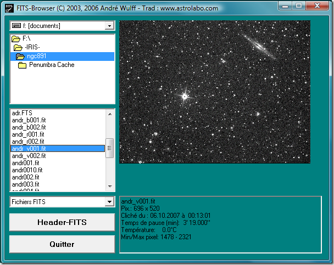Select file adr.FTS in the list

(23, 113)
